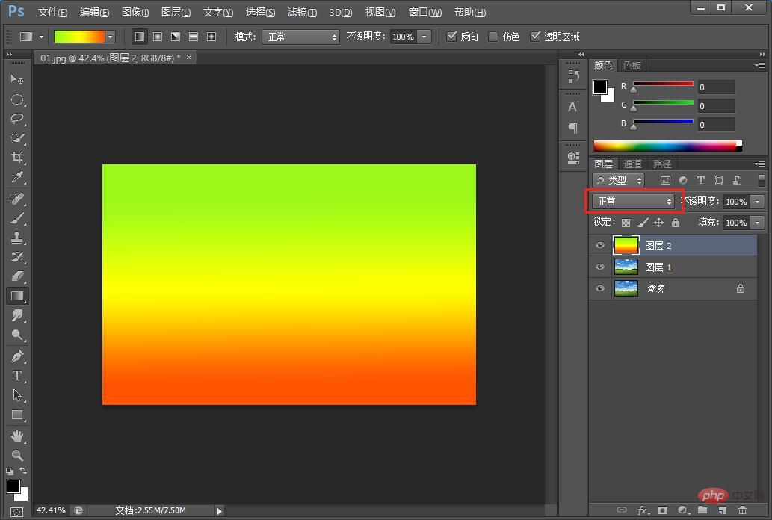
Task: Select the Pen tool
Action: tap(17, 356)
